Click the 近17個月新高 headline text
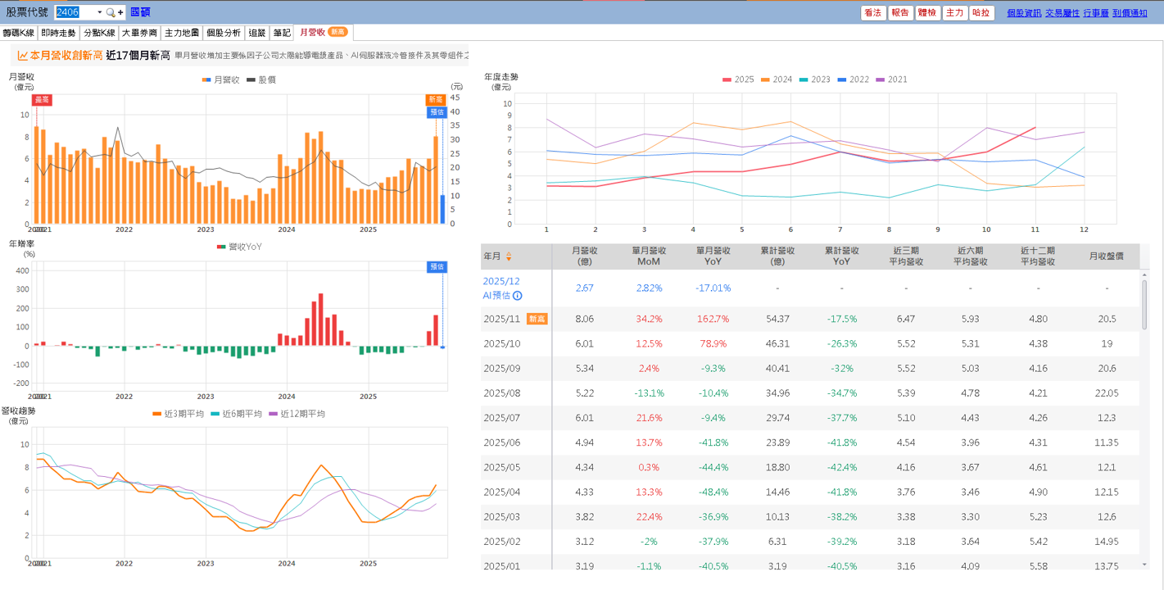 point(138,56)
